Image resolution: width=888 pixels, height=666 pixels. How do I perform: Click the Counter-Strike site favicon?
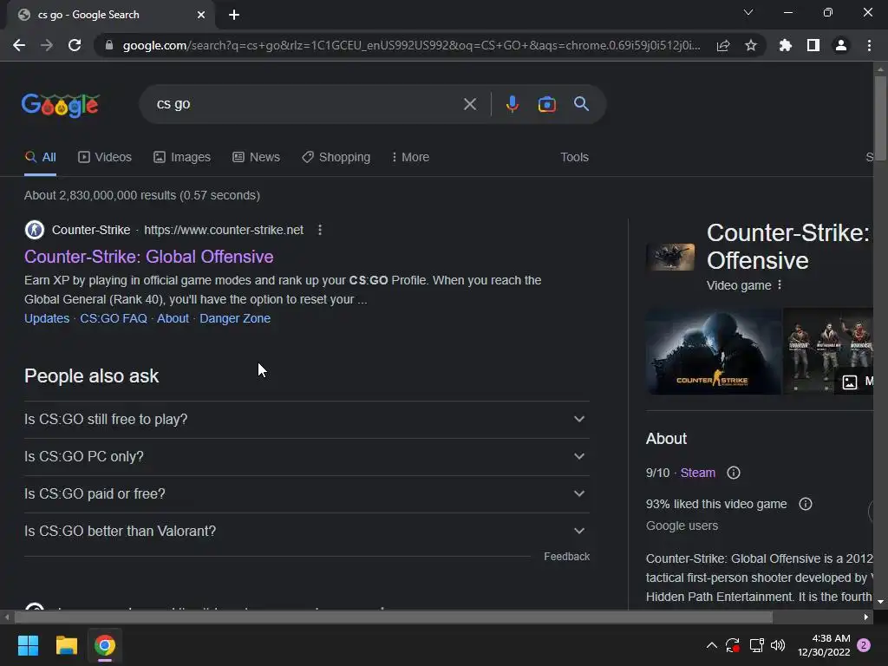tap(35, 230)
